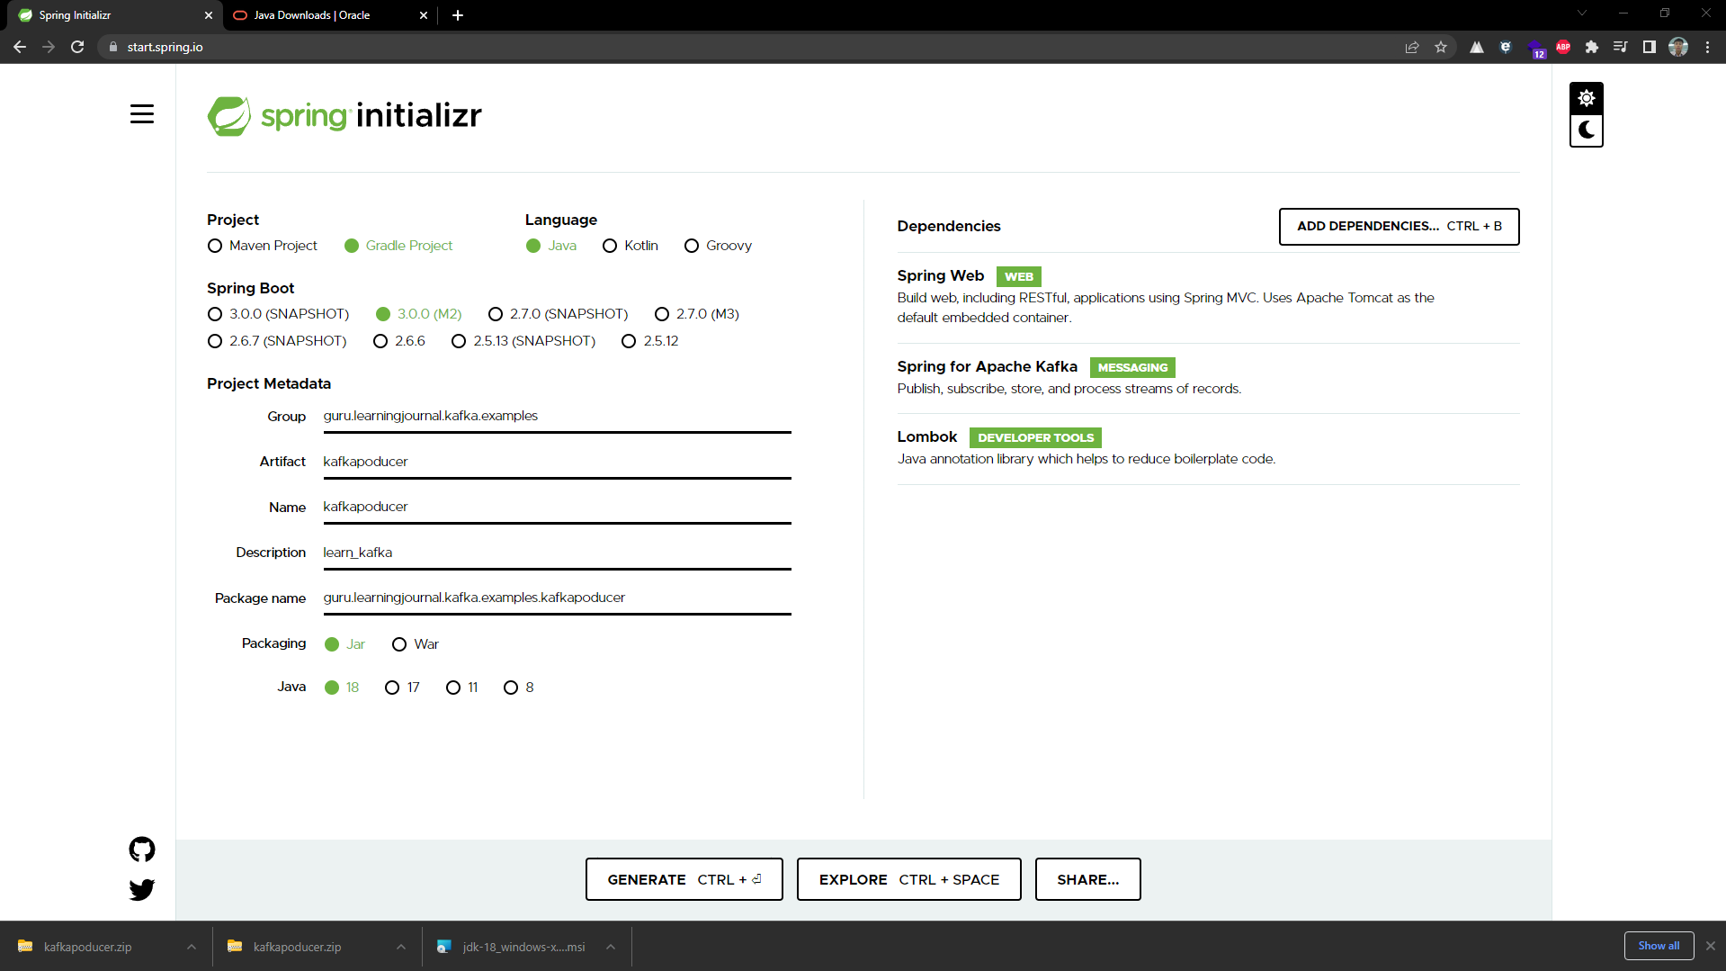This screenshot has height=971, width=1726.
Task: Select Maven Project radio button
Action: (x=262, y=246)
